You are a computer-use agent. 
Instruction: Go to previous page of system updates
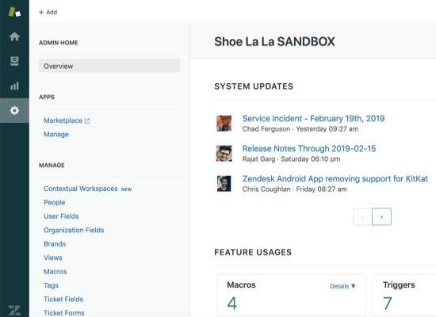362,216
